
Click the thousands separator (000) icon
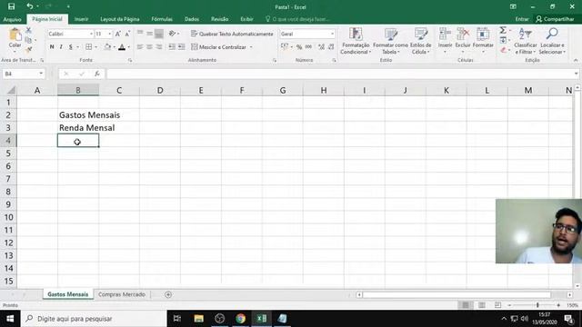[x=308, y=47]
